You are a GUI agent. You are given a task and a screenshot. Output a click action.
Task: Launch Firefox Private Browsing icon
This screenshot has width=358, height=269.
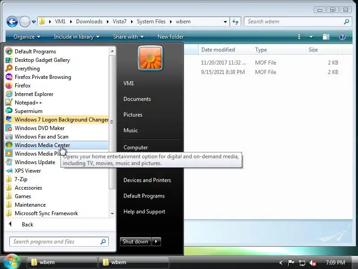(x=9, y=77)
